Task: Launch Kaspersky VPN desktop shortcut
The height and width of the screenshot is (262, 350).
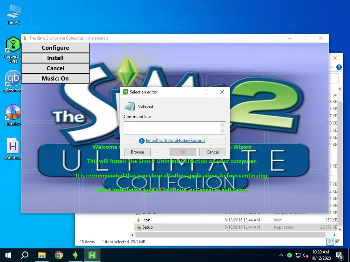Action: (13, 50)
